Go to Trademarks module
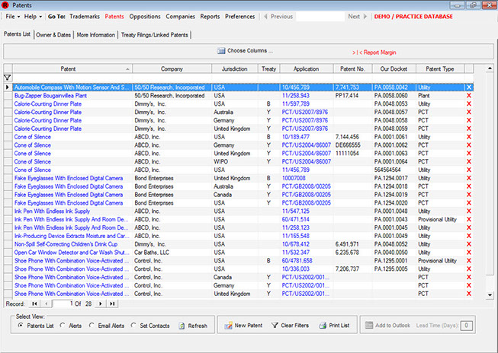498x353 pixels. coord(85,16)
